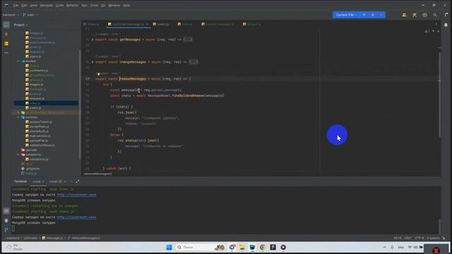Open the Git tool window icon

[6, 229]
